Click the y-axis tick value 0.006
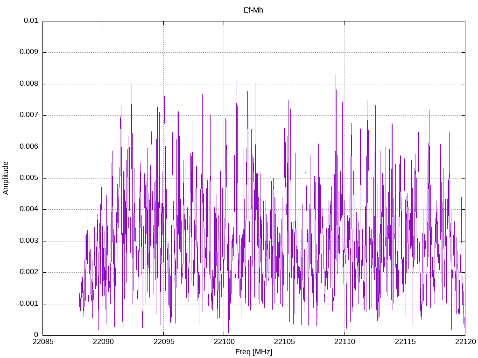Viewport: 478px width, 358px height. click(x=29, y=146)
